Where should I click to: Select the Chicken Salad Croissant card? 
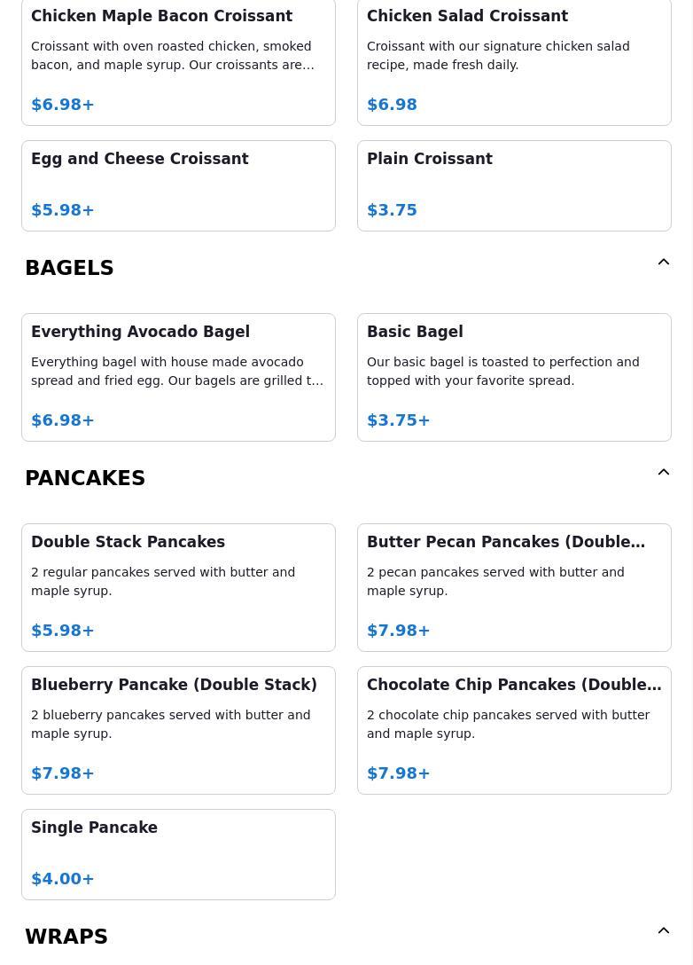click(514, 61)
